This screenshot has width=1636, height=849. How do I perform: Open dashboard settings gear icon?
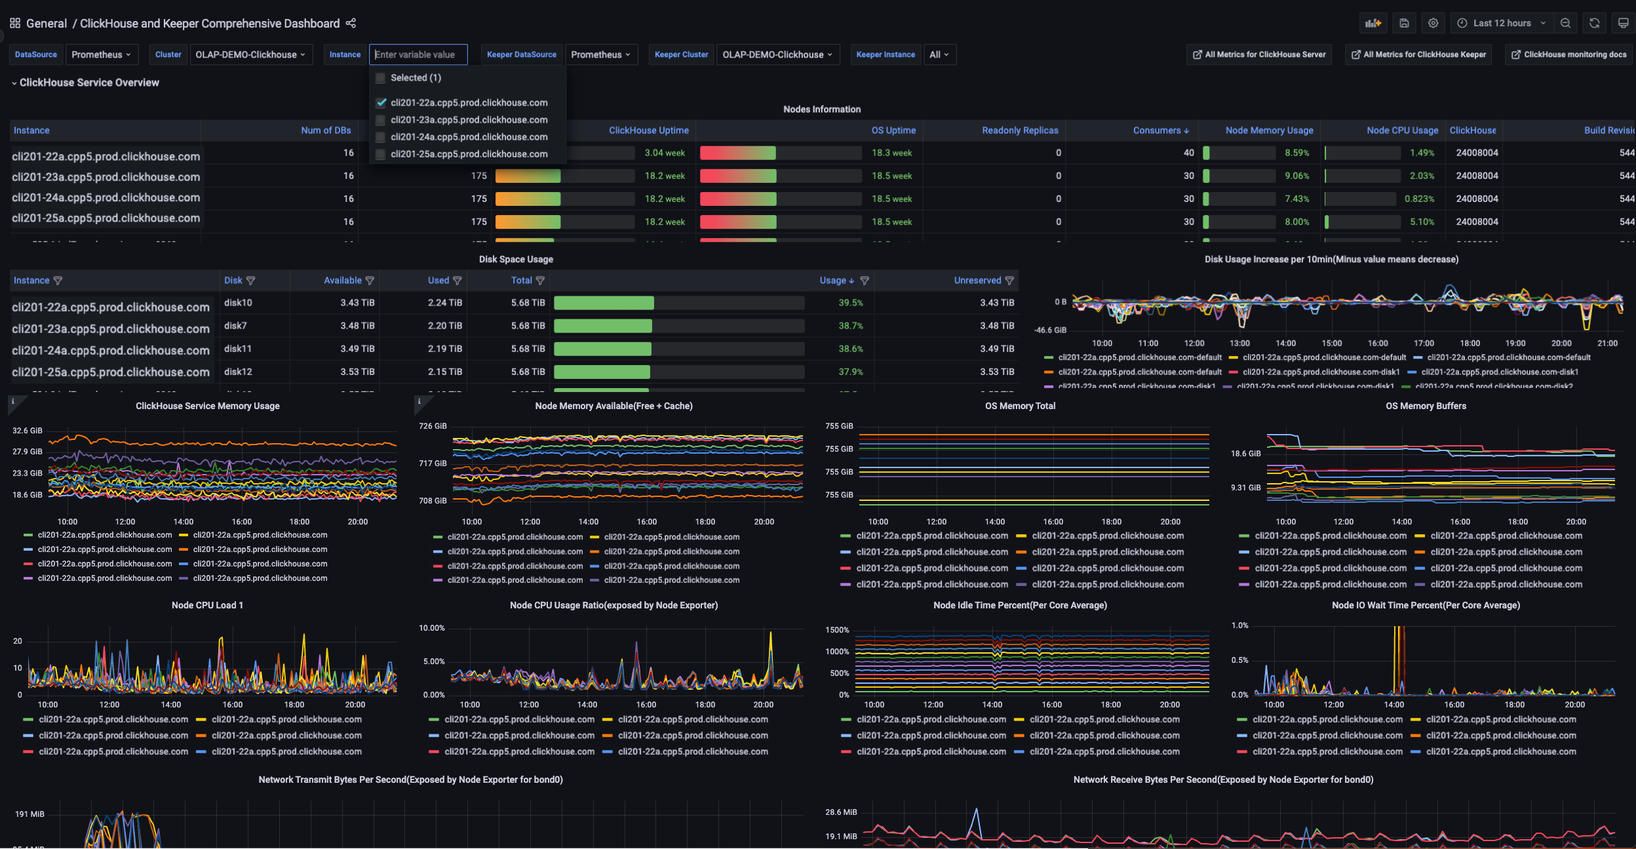(x=1433, y=23)
